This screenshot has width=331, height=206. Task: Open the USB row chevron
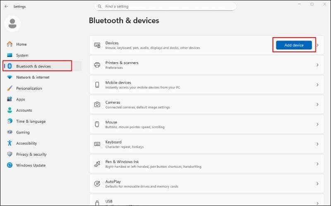(317, 203)
